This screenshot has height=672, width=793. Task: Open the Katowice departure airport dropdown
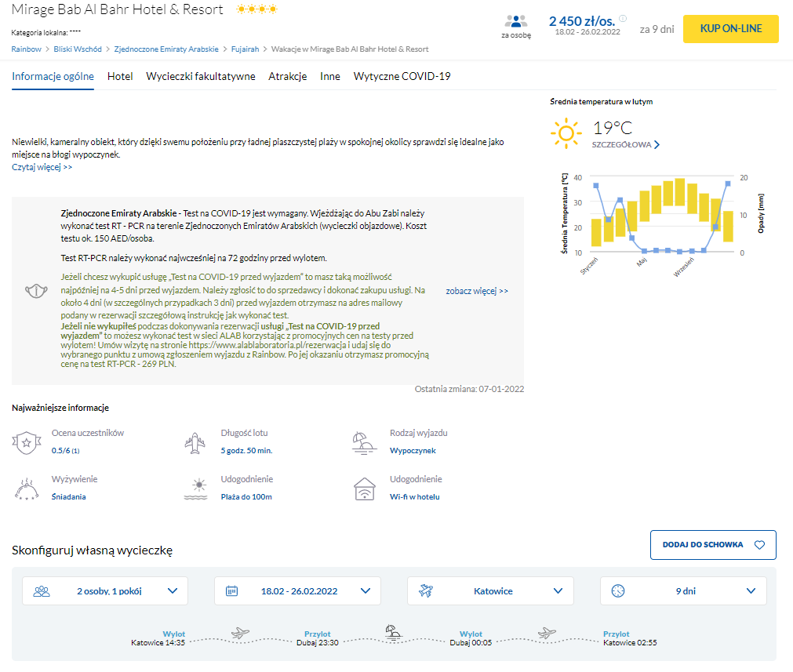(490, 591)
